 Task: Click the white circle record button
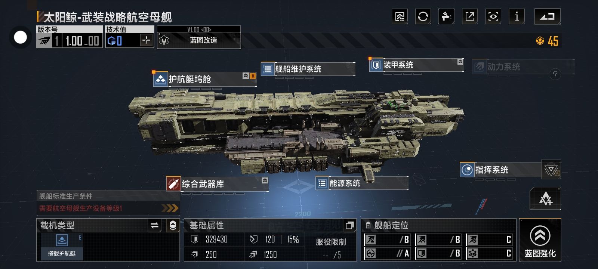tap(20, 37)
